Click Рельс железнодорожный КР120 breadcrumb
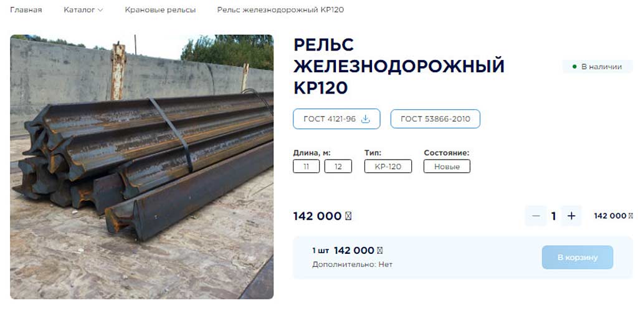The height and width of the screenshot is (310, 638). pos(280,10)
